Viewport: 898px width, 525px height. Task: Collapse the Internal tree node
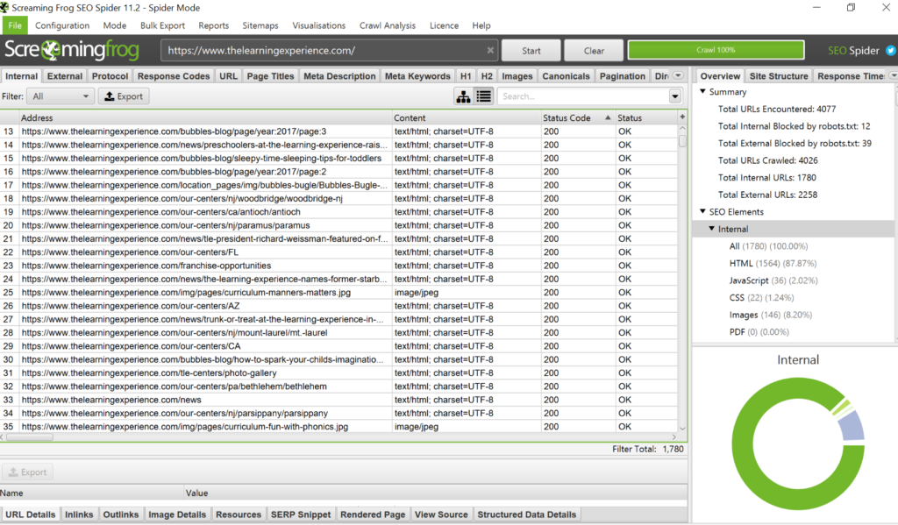pos(712,229)
